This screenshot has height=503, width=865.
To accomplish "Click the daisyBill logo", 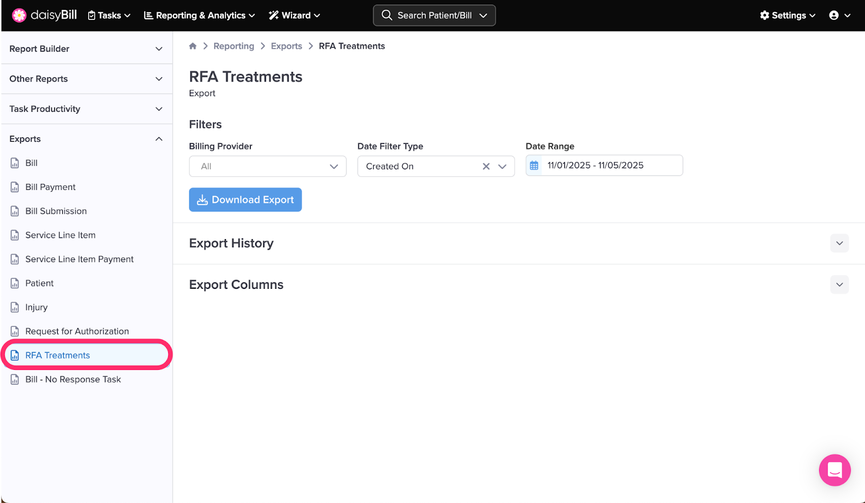I will (45, 15).
